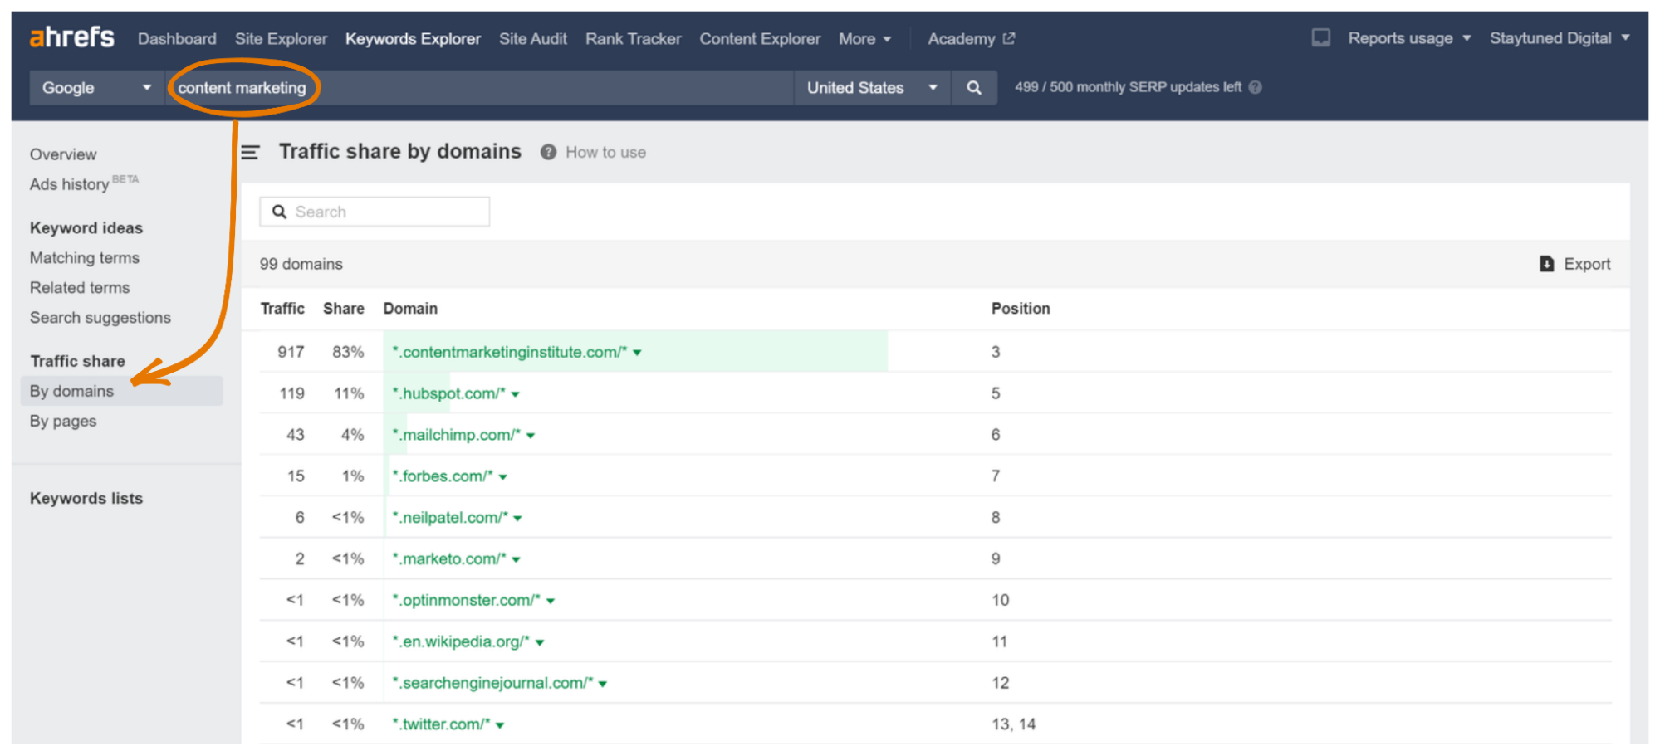Expand the twitter.com domain arrow
Image resolution: width=1660 pixels, height=756 pixels.
coord(500,726)
